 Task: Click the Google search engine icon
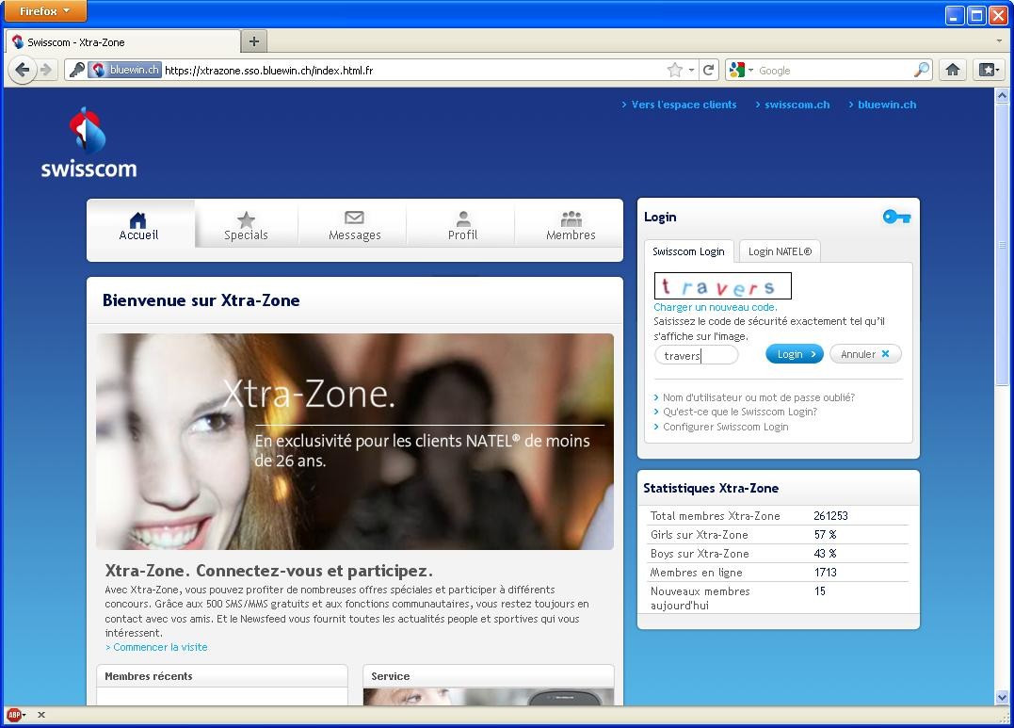pyautogui.click(x=737, y=69)
